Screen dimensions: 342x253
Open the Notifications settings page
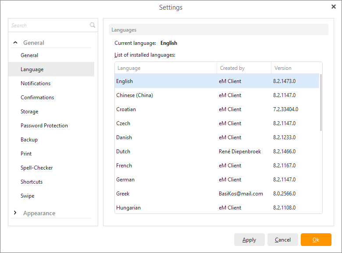(x=36, y=83)
